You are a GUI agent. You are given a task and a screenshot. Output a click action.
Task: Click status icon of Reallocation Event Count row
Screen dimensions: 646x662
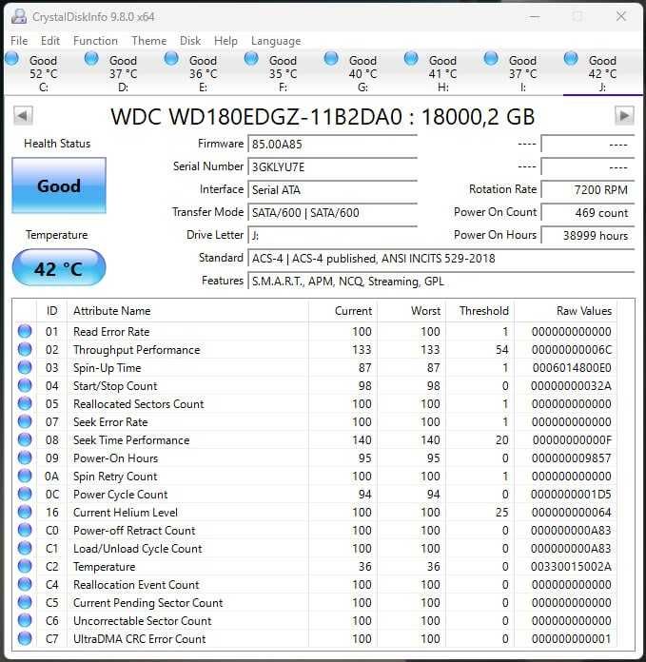[x=25, y=585]
